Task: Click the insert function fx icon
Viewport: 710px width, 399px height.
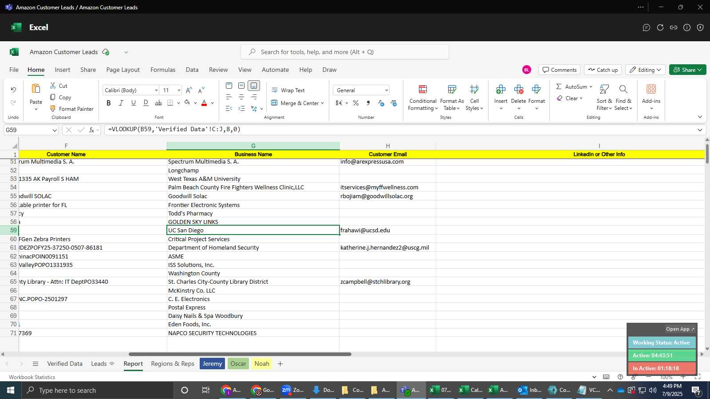Action: click(91, 130)
